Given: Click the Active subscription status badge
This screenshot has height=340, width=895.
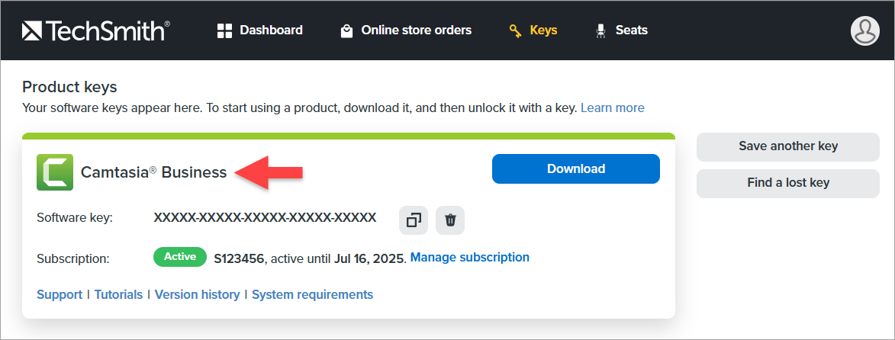Looking at the screenshot, I should pyautogui.click(x=180, y=257).
